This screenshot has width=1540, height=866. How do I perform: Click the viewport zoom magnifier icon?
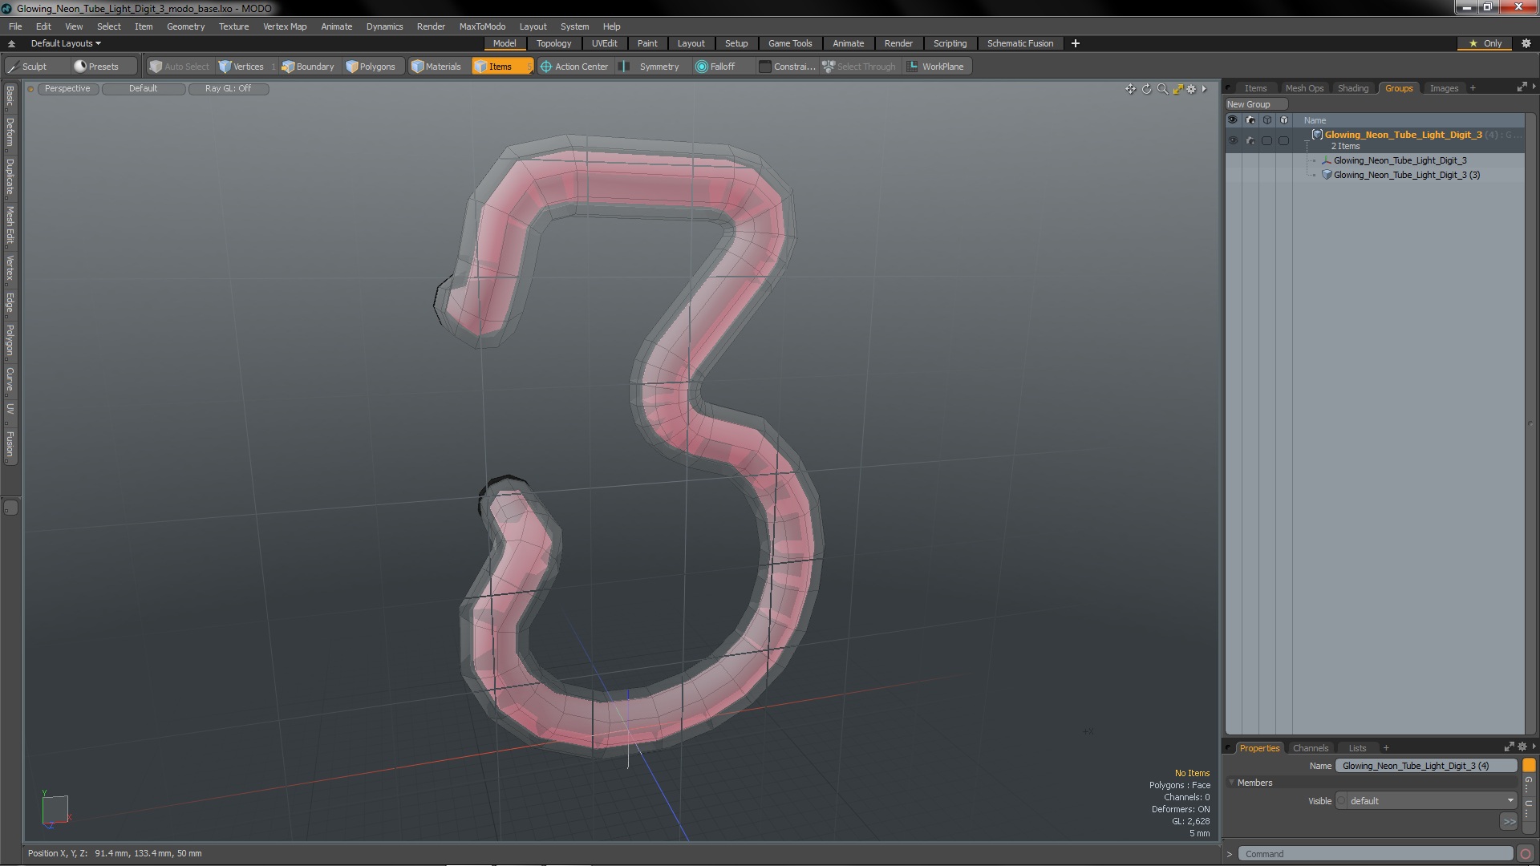click(x=1162, y=89)
